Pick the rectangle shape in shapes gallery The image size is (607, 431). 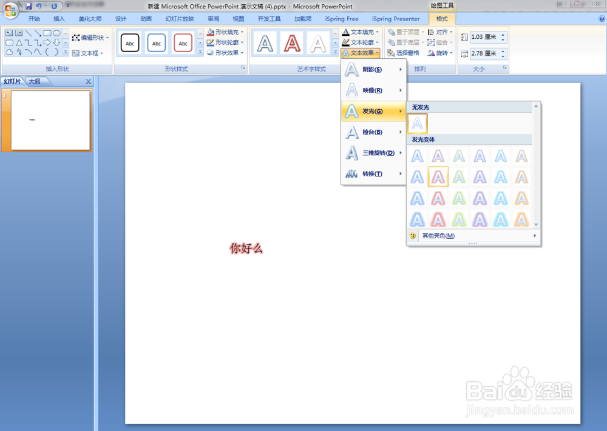47,33
